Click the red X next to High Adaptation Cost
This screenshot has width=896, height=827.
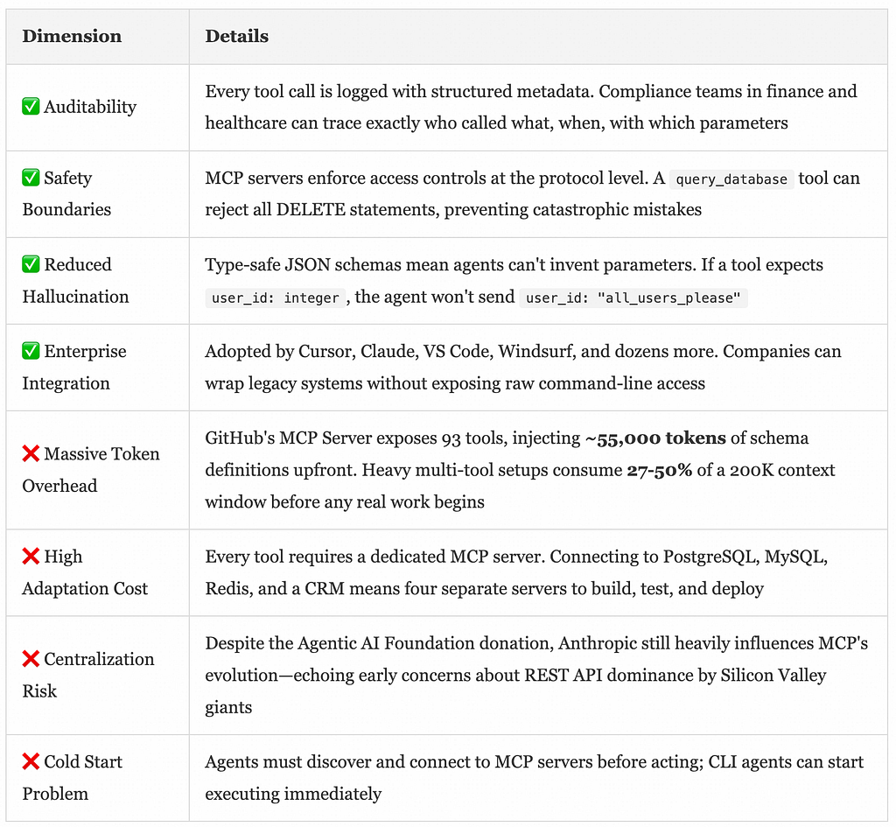(31, 556)
